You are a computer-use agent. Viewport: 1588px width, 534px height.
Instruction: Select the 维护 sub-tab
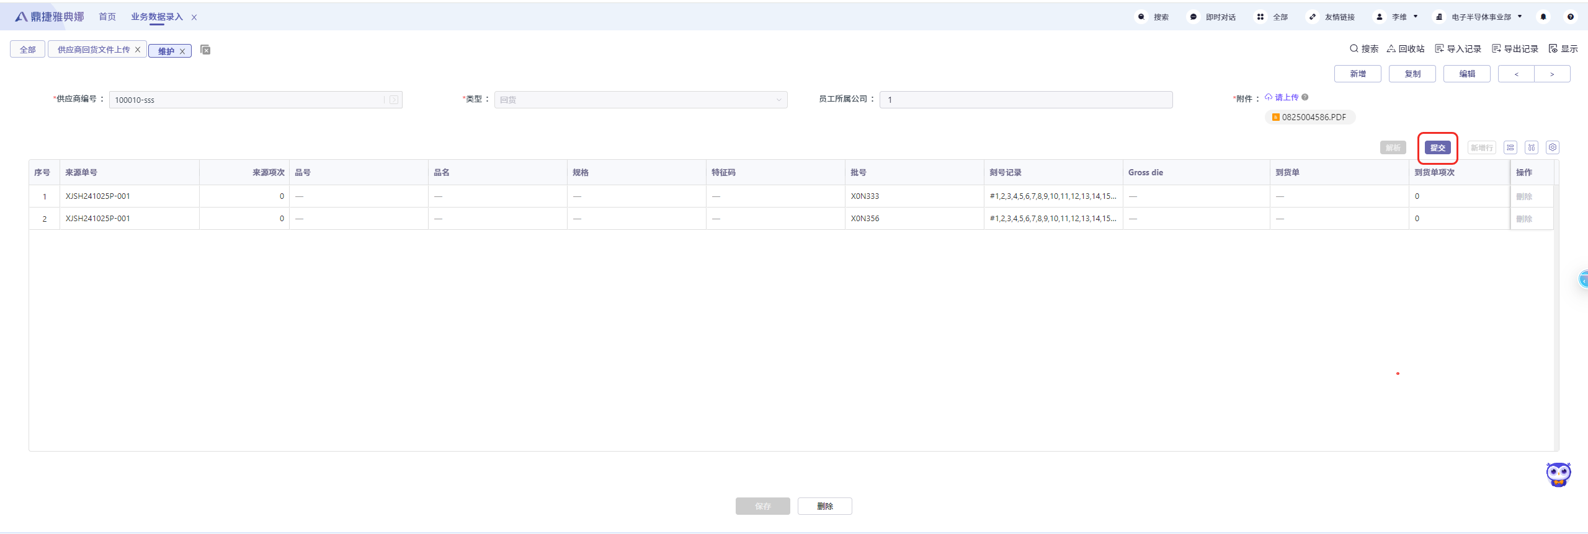pos(166,51)
